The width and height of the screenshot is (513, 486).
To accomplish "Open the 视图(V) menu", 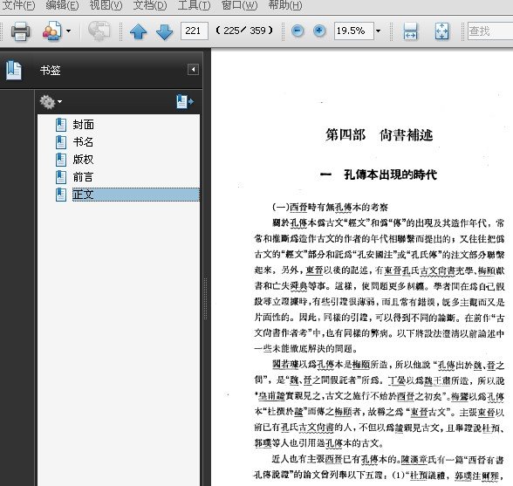I will tap(106, 5).
